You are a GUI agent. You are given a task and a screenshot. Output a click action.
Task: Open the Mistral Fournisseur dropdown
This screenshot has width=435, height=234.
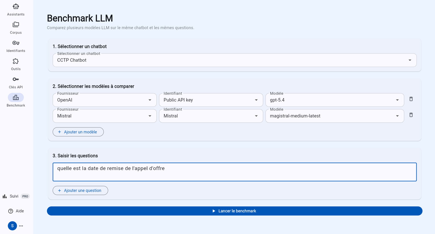(105, 116)
